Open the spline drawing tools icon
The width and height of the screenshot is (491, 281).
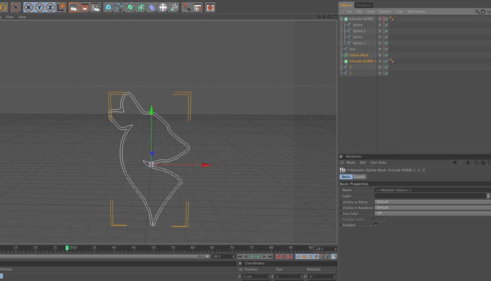coord(119,7)
